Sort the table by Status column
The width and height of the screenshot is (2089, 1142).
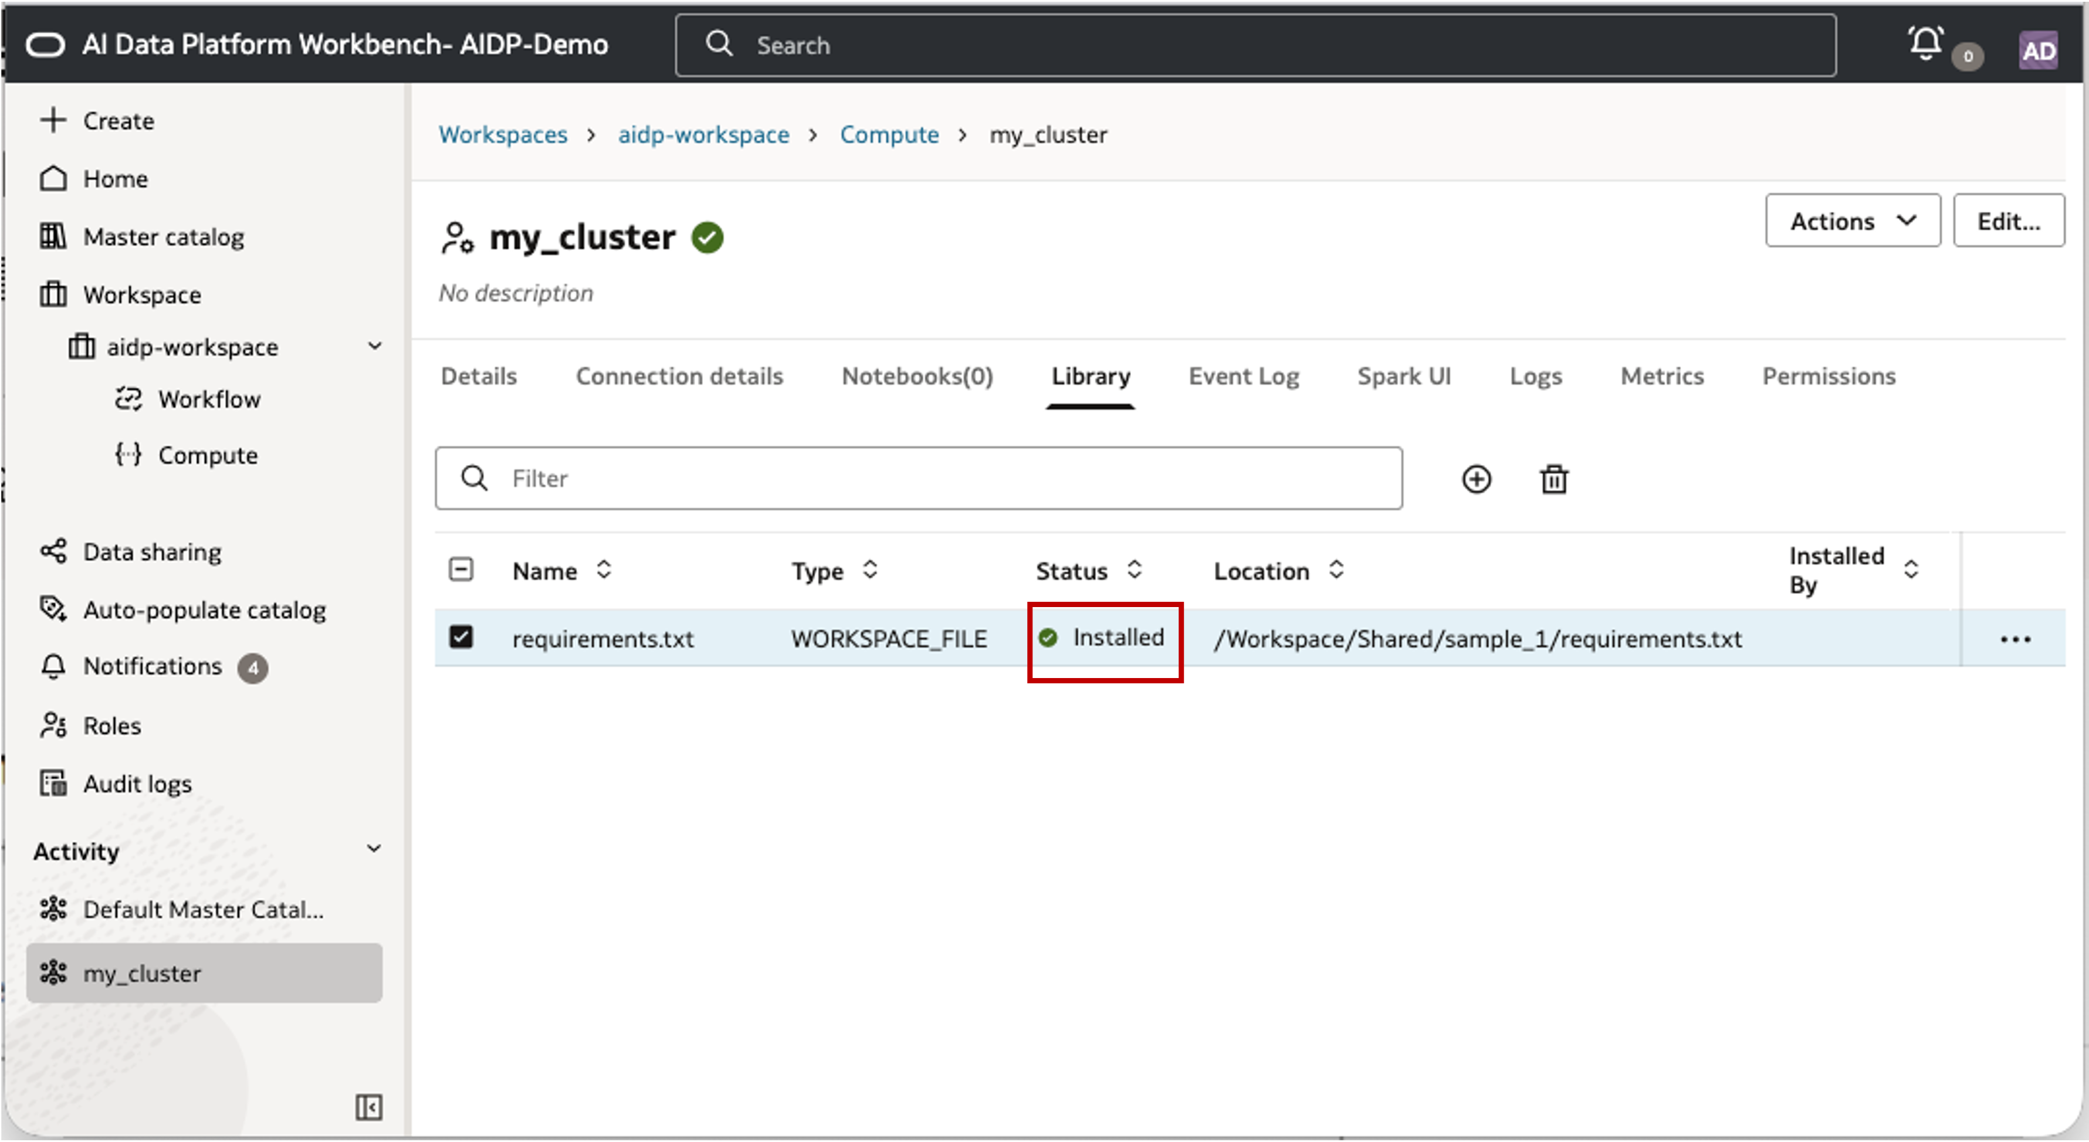coord(1134,570)
